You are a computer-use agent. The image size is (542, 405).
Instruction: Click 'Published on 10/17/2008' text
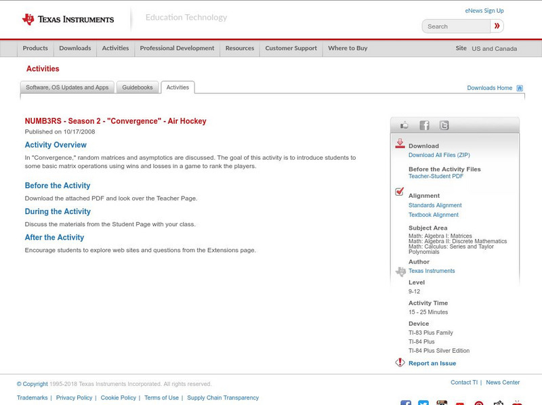60,131
